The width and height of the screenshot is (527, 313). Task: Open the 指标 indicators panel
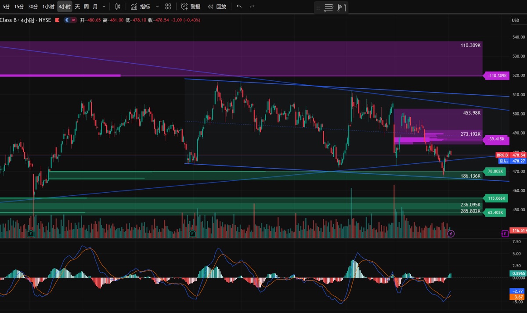tap(141, 7)
